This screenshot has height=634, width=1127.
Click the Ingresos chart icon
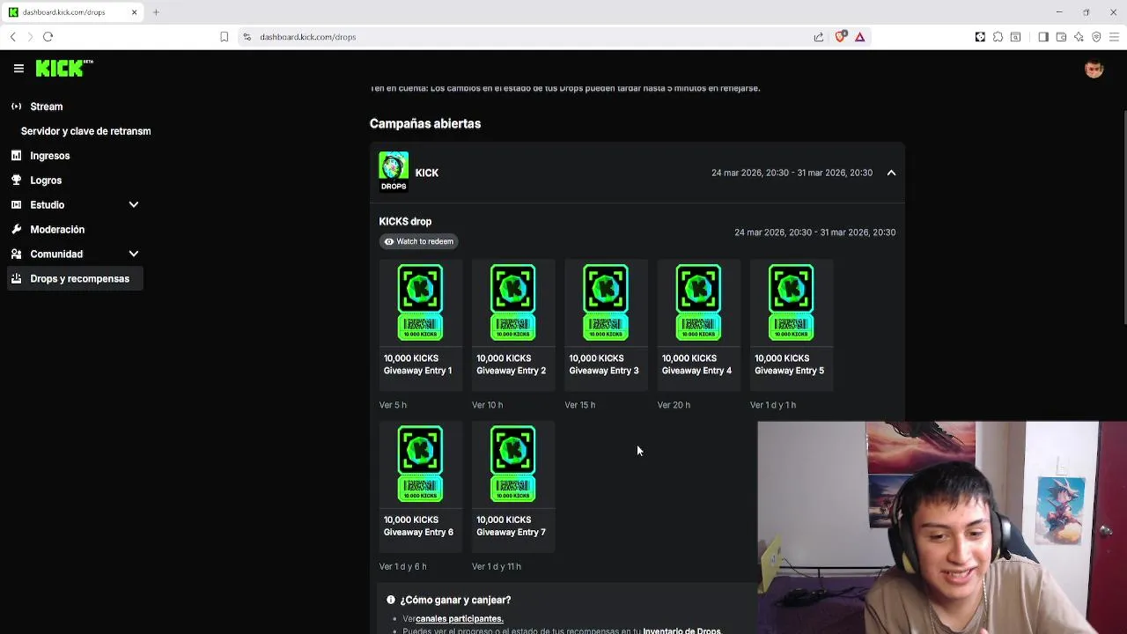(16, 156)
